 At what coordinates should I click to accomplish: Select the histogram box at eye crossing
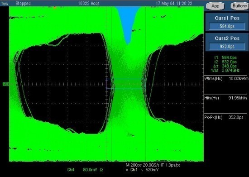(x=125, y=84)
